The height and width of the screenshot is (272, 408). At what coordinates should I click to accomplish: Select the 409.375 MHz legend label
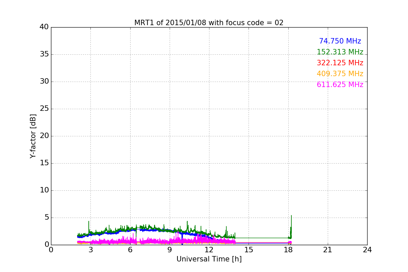point(340,74)
